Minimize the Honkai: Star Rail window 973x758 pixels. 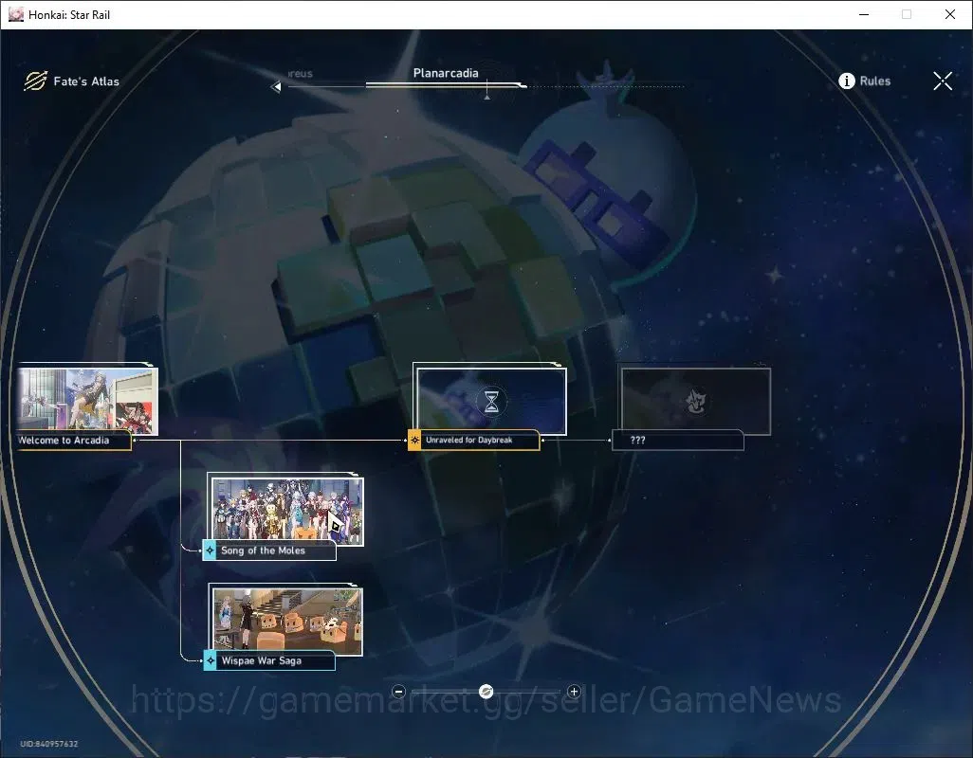(864, 14)
